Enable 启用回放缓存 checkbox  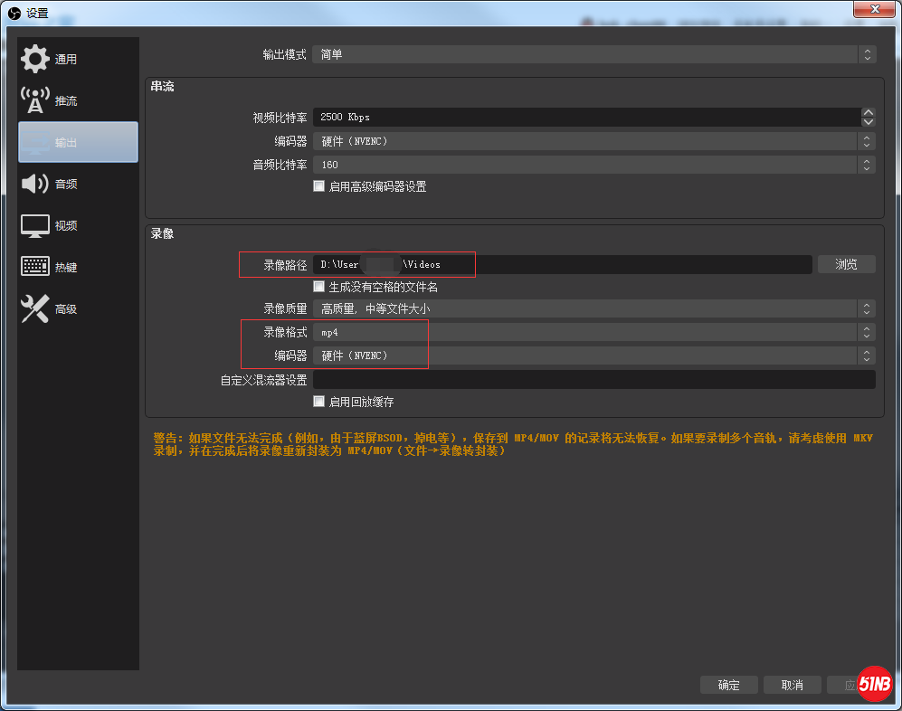(318, 401)
